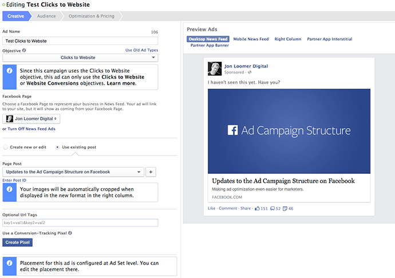Click the plus button beside Page Post
Screen dimensions: 395x278
point(151,172)
